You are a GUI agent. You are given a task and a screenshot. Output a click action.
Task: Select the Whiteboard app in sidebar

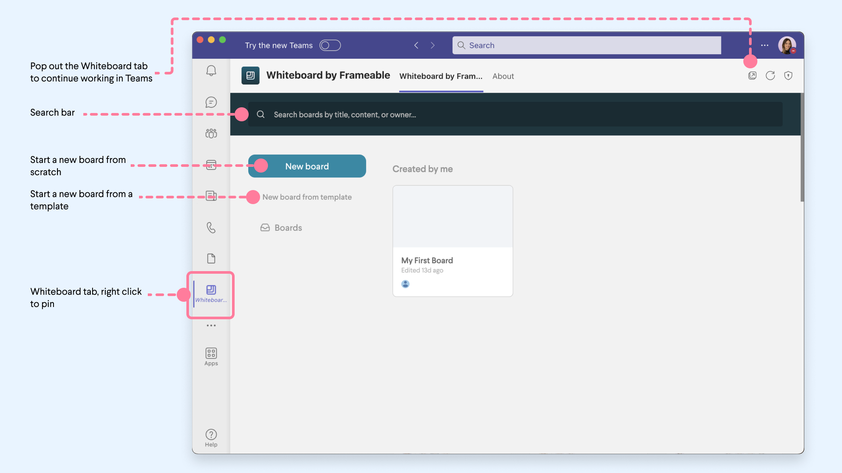pyautogui.click(x=211, y=294)
